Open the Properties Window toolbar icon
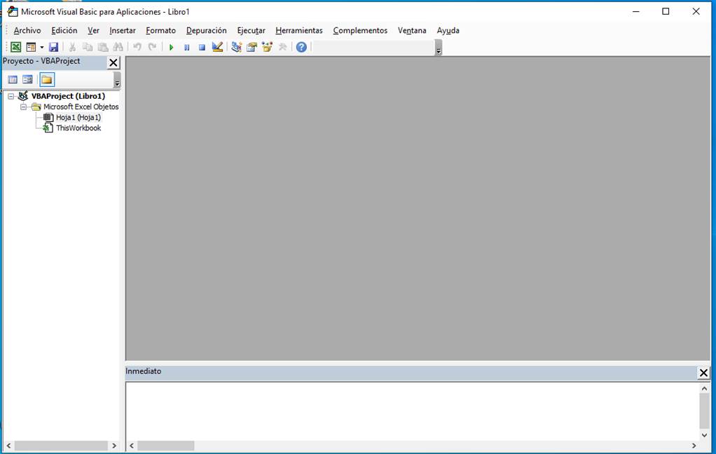The height and width of the screenshot is (454, 716). click(x=252, y=47)
